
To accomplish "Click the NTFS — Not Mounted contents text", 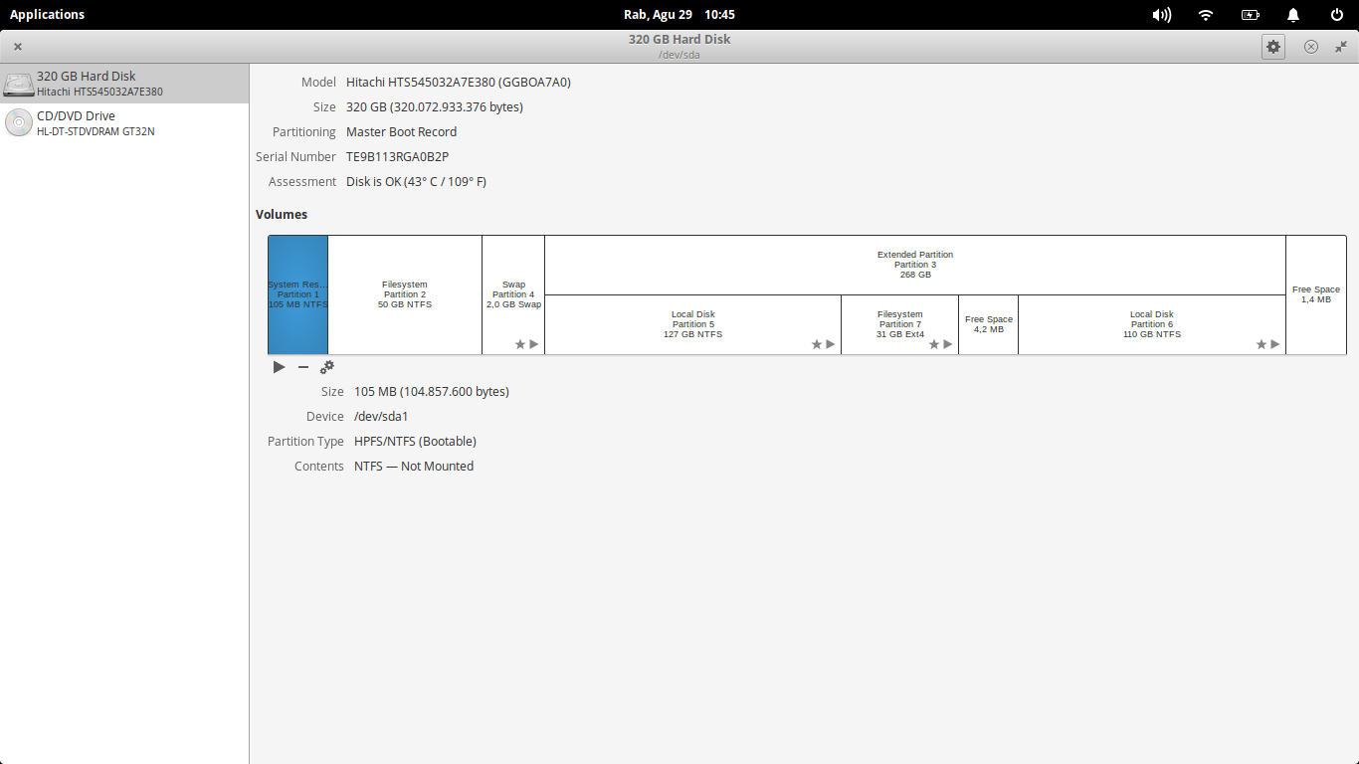I will pos(414,467).
